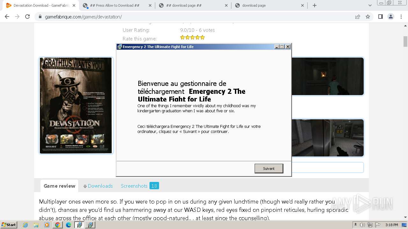This screenshot has width=408, height=229.
Task: Open a new browser tab
Action: pos(315,5)
